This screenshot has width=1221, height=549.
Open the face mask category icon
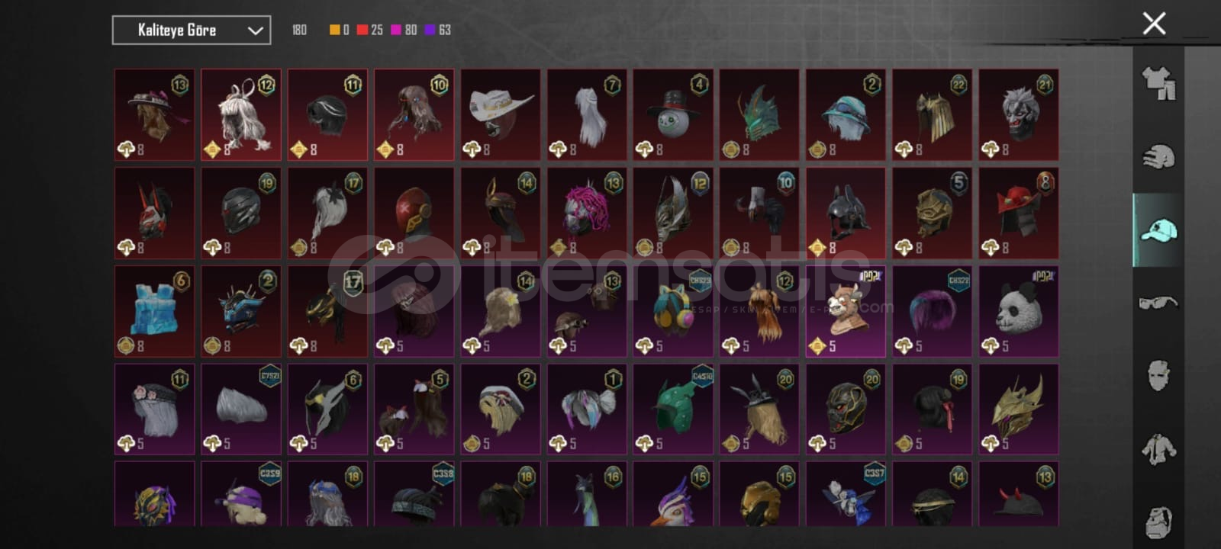1158,376
